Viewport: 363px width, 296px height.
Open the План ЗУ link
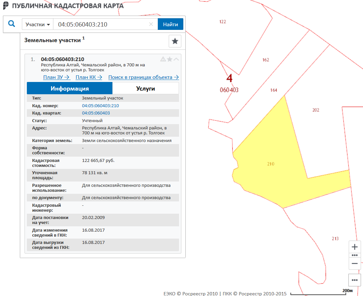tap(57, 77)
